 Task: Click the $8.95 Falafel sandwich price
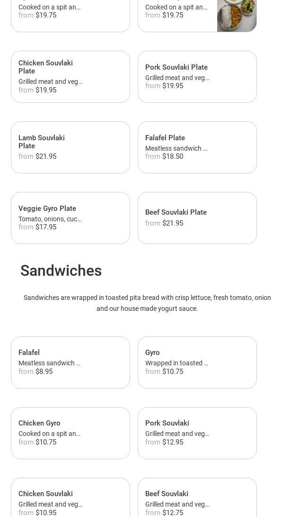click(x=44, y=372)
